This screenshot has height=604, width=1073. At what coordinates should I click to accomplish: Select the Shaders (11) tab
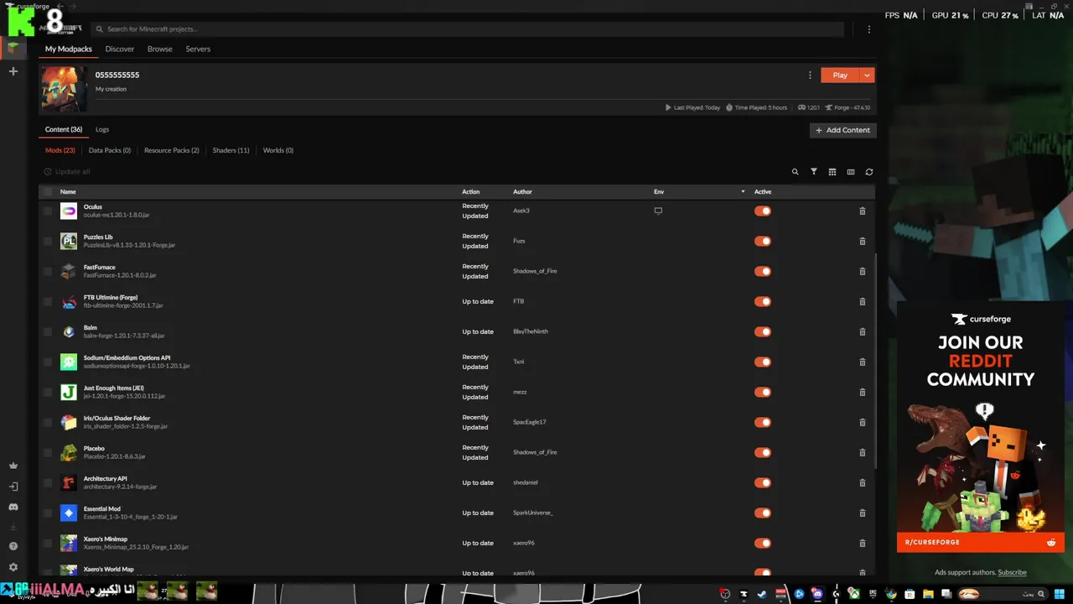click(x=231, y=151)
